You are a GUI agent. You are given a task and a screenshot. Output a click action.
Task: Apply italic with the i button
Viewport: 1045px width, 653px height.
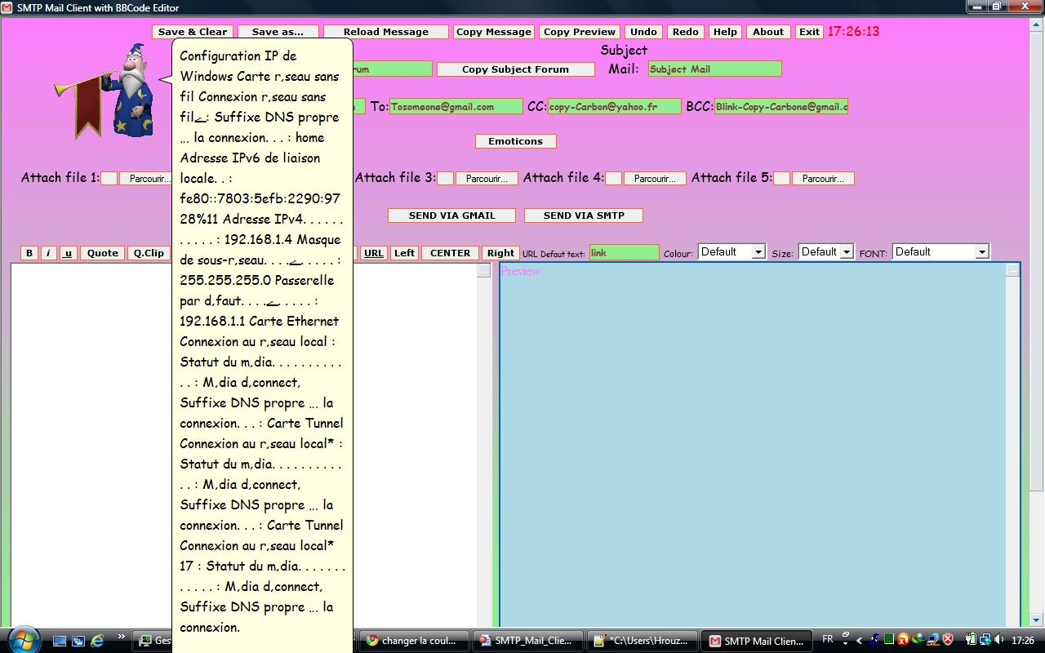(x=48, y=253)
